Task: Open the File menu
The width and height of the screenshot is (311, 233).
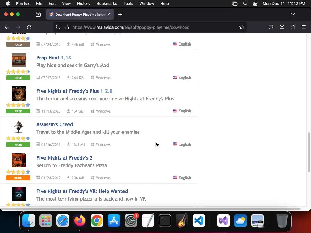Action: pyautogui.click(x=39, y=3)
